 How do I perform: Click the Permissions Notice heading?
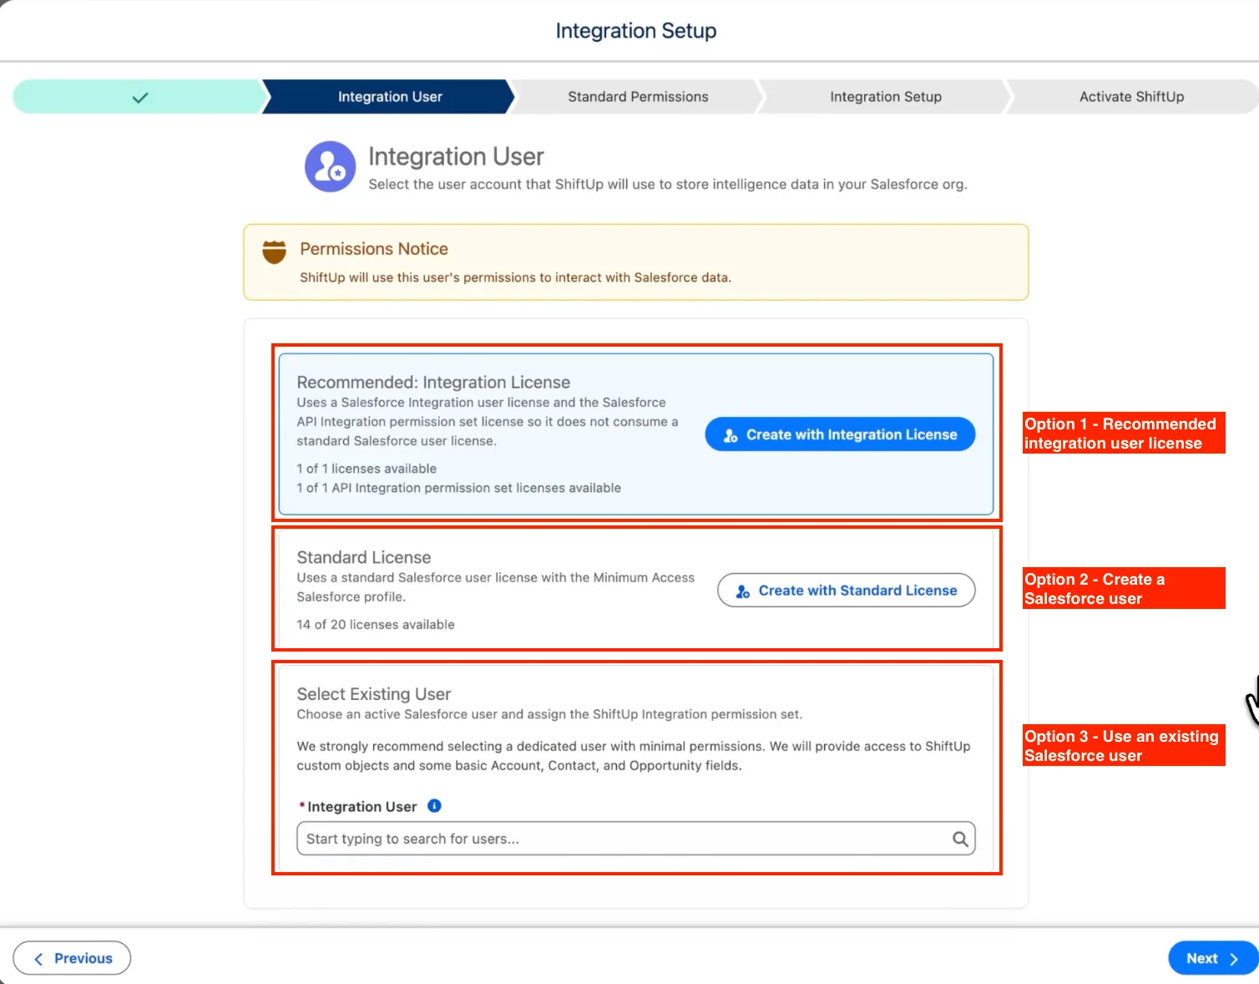coord(374,249)
